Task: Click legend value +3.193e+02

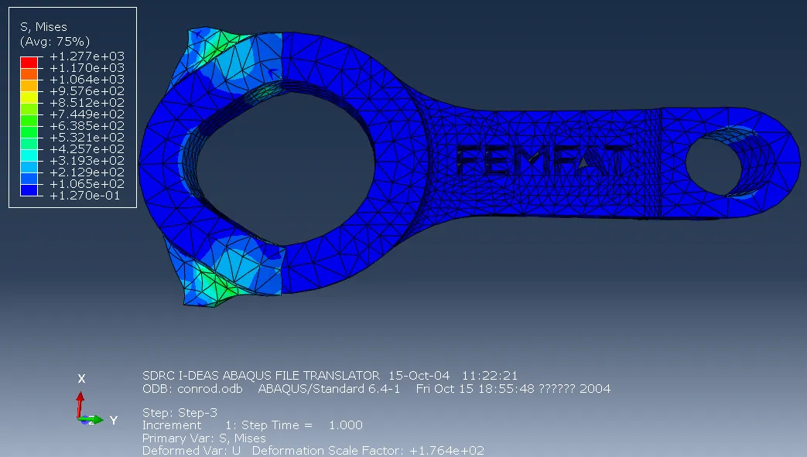Action: pyautogui.click(x=87, y=161)
